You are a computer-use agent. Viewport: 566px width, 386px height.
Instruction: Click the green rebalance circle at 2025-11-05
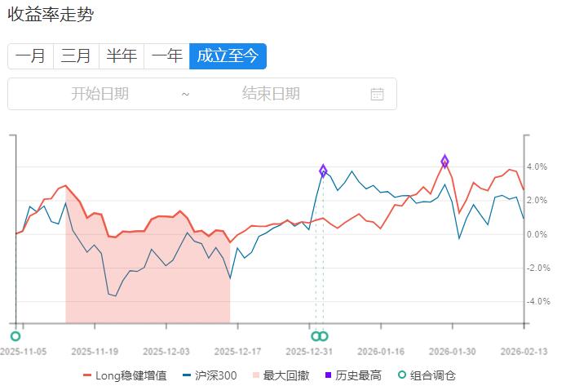coord(15,336)
